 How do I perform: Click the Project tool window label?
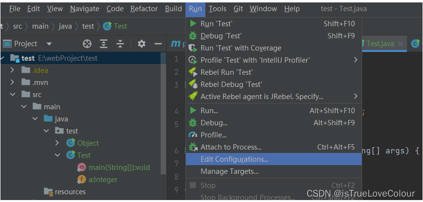[x=26, y=44]
